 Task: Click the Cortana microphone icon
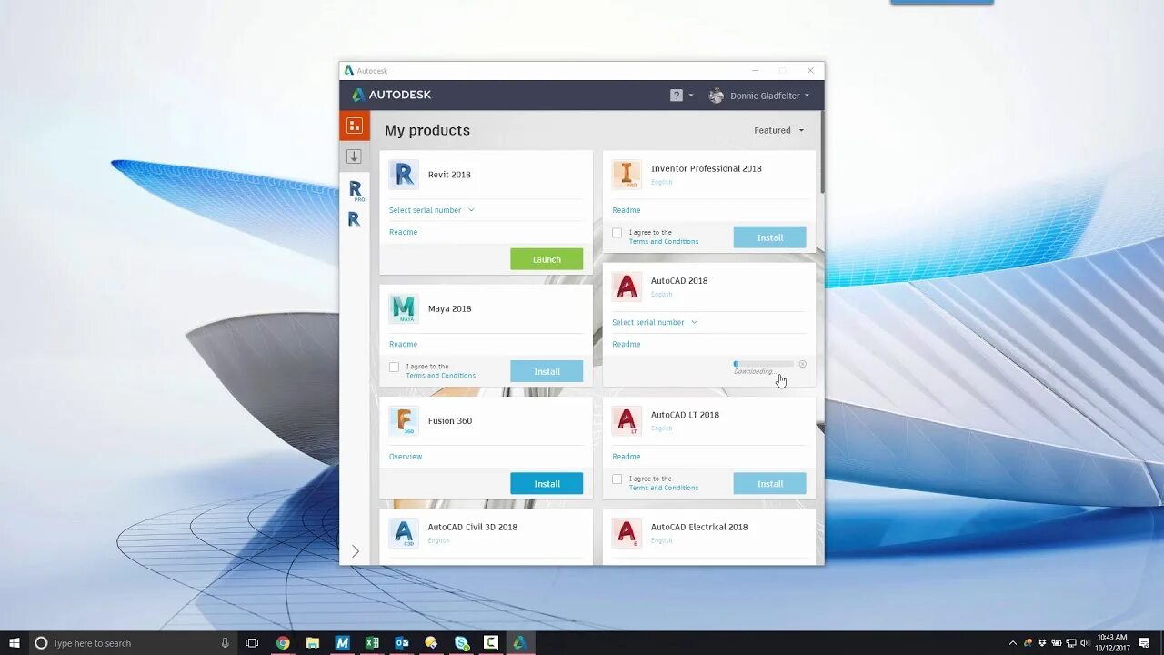(225, 643)
